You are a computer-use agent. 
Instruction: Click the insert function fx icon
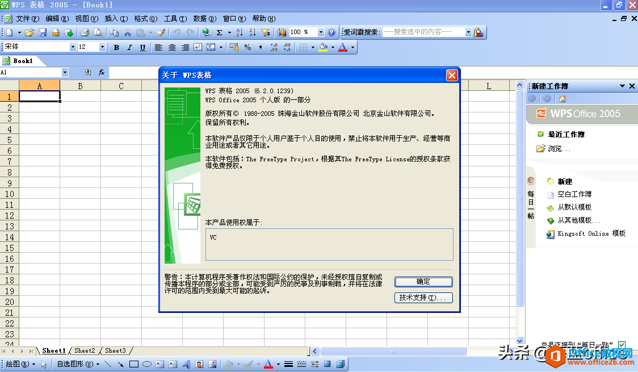point(101,73)
